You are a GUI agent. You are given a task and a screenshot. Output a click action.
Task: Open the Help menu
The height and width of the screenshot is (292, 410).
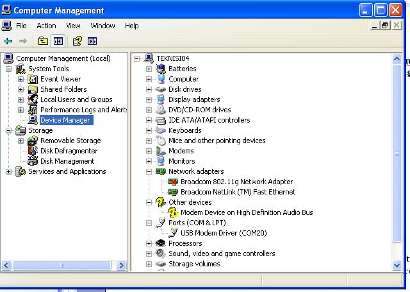(132, 26)
